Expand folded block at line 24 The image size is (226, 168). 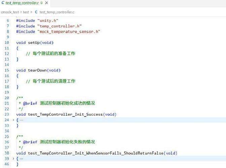click(x=13, y=120)
